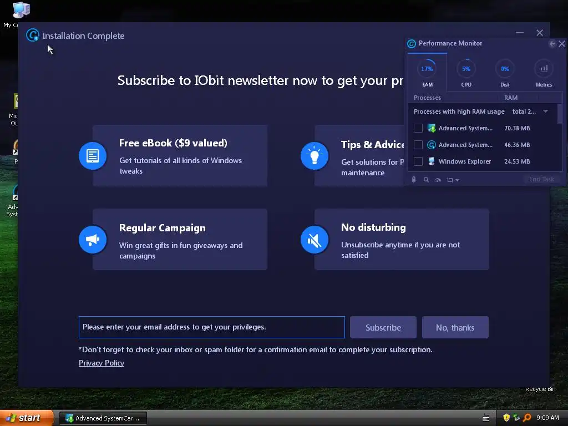Click the Tips & Advice lightbulb icon
Screen dimensions: 568x426
click(314, 156)
